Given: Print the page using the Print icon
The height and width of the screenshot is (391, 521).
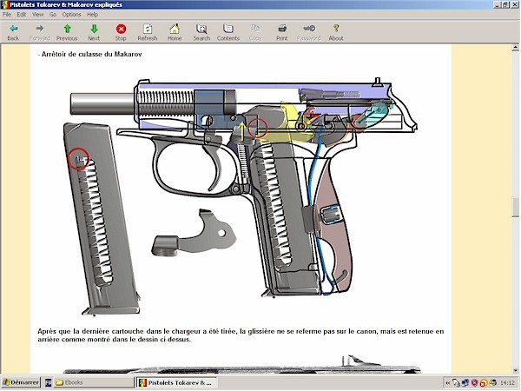Looking at the screenshot, I should coord(282,29).
